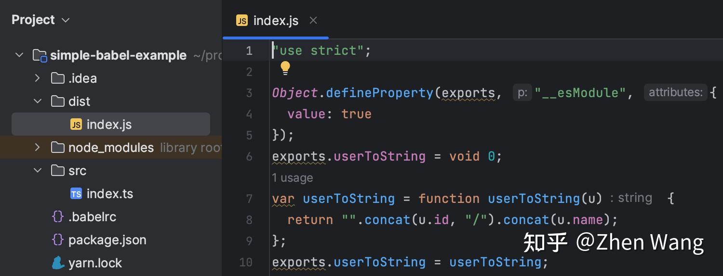Click the simple-babel-example project folder icon
This screenshot has height=276, width=723.
pyautogui.click(x=39, y=55)
